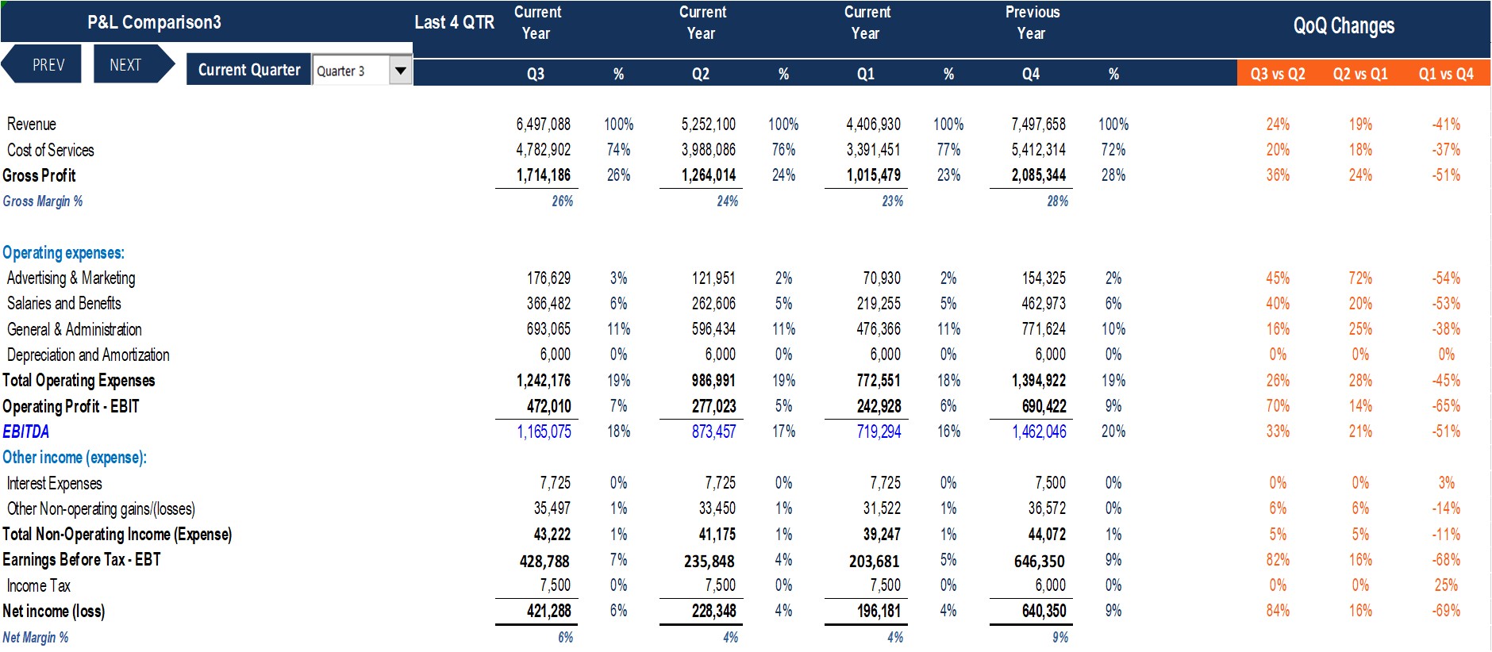Click the Last 4 QTR header
1492x652 pixels.
[454, 22]
